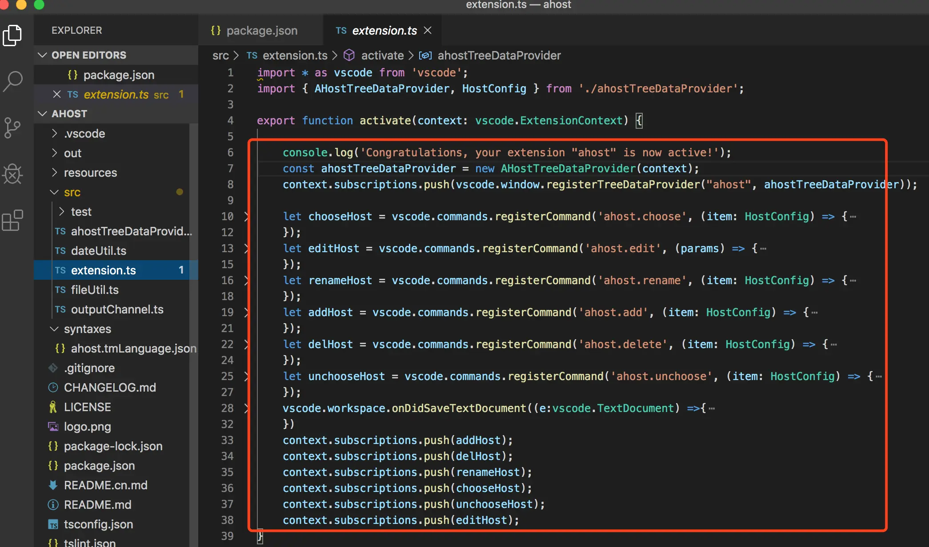Click the src breadcrumb segment
Screen dimensions: 929x547
pos(220,55)
